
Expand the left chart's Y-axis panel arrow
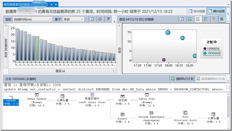click(5, 25)
